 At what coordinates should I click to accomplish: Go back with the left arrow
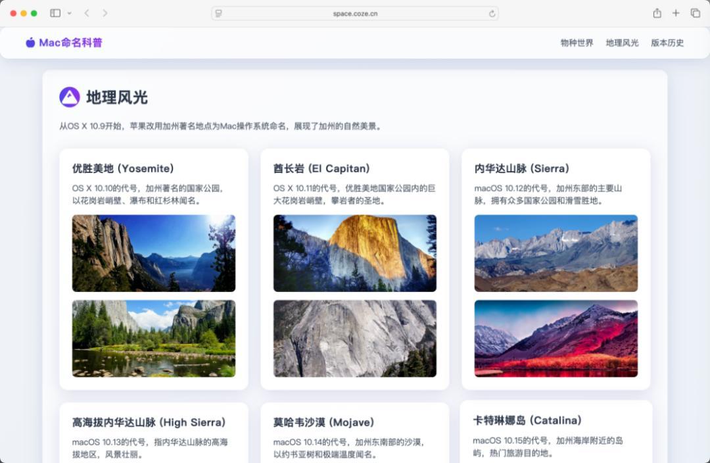point(87,13)
